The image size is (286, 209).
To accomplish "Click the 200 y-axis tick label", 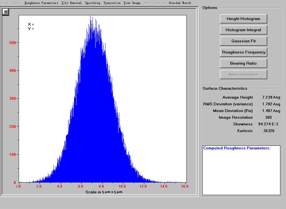I will coord(13,127).
